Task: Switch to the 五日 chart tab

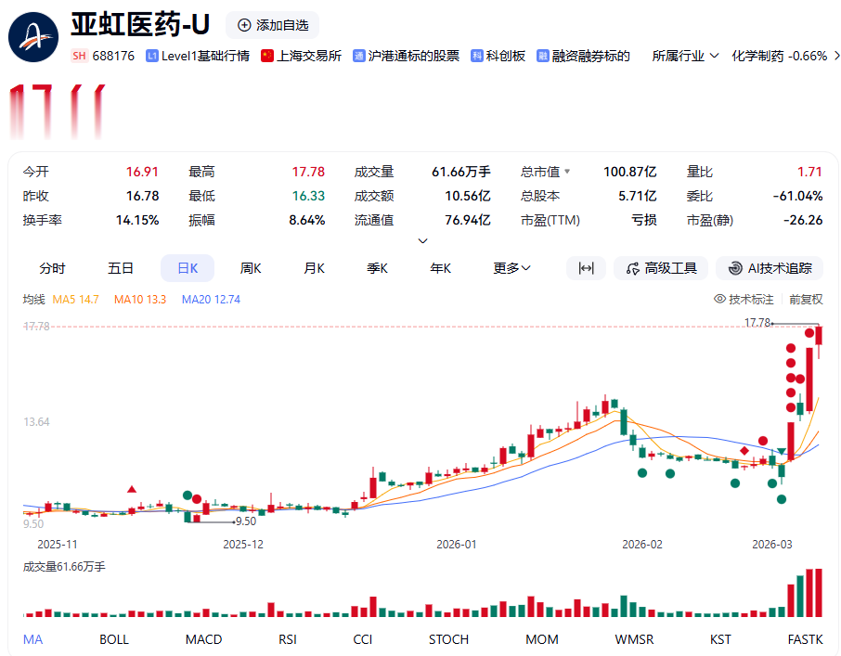Action: click(120, 268)
